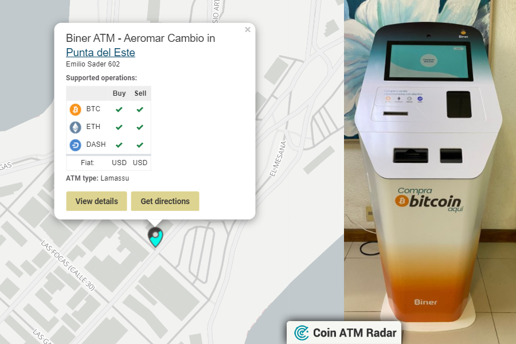The image size is (516, 344).
Task: Click the Supported operations: label
Action: [x=101, y=78]
